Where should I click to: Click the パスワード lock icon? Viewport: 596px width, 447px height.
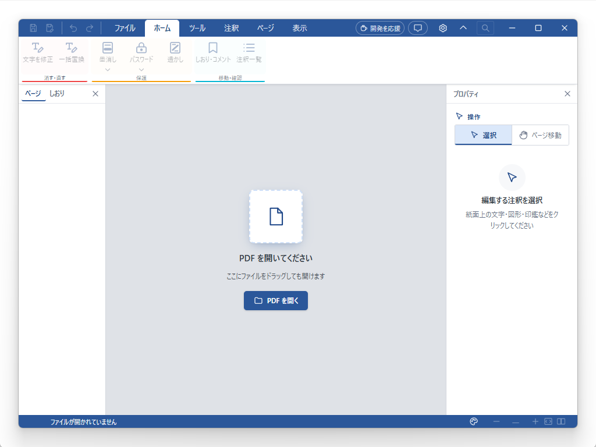(x=141, y=48)
